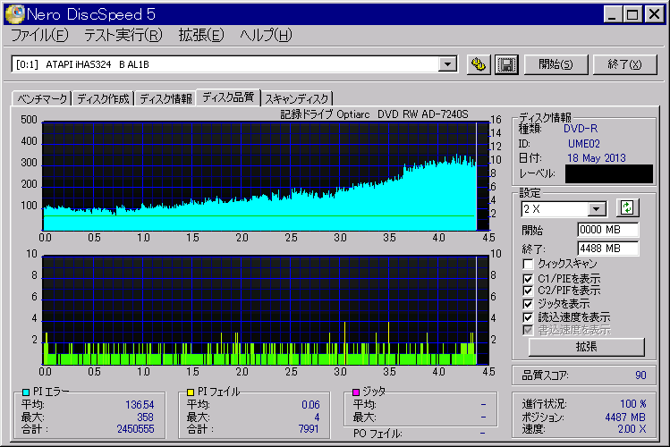
Task: Click the 進行状況 value 100 %
Action: tap(632, 404)
